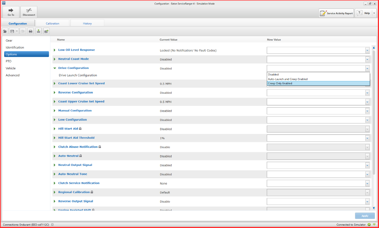Click the print toolbar icon
This screenshot has height=228, width=379.
(30, 31)
